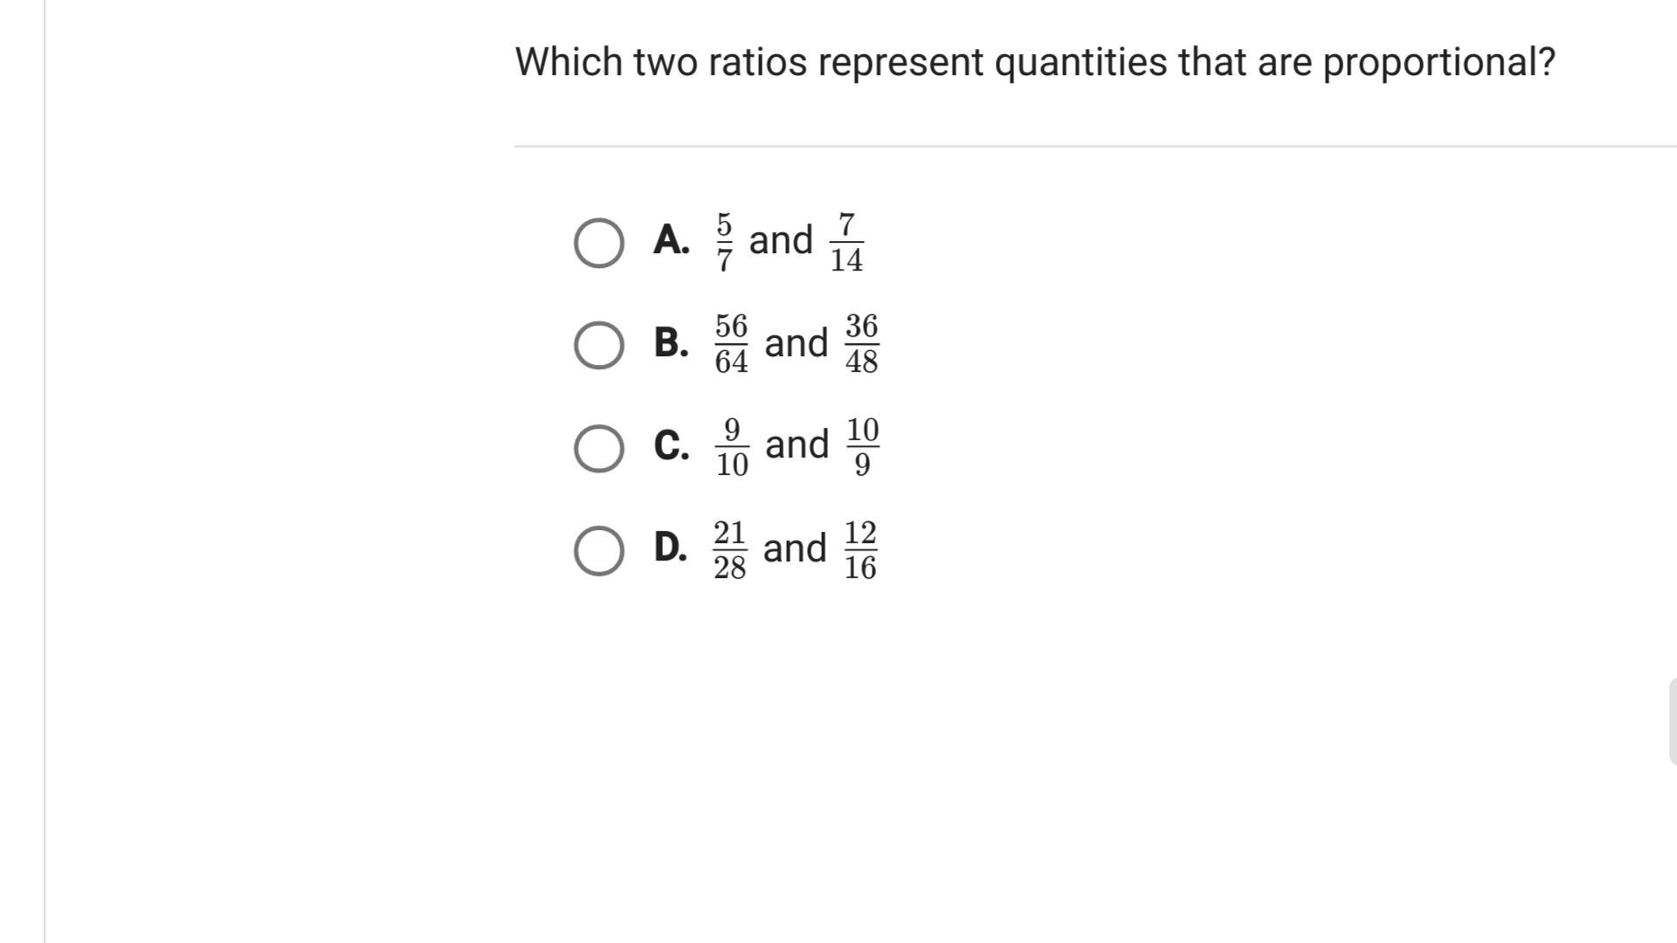Click the fraction 7/14 in option A
This screenshot has width=1677, height=943.
click(846, 242)
